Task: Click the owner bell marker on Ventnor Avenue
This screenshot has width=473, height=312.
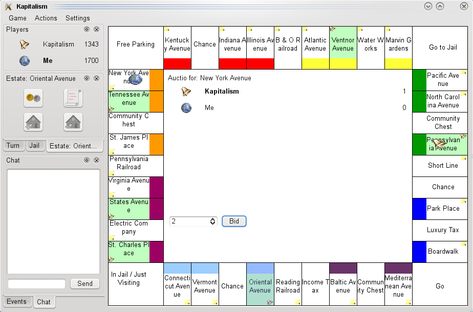Action: pos(332,29)
